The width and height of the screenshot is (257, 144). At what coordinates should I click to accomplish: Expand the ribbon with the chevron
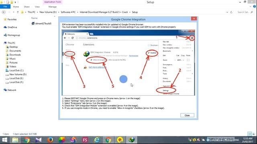pos(250,6)
